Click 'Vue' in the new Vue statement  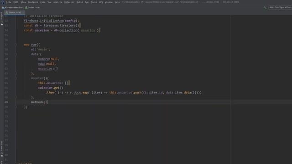pos(34,45)
